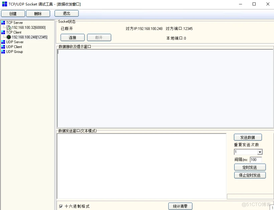The height and width of the screenshot is (210, 274).
Task: Click the TCP Server tree node icon
Action: pos(4,22)
